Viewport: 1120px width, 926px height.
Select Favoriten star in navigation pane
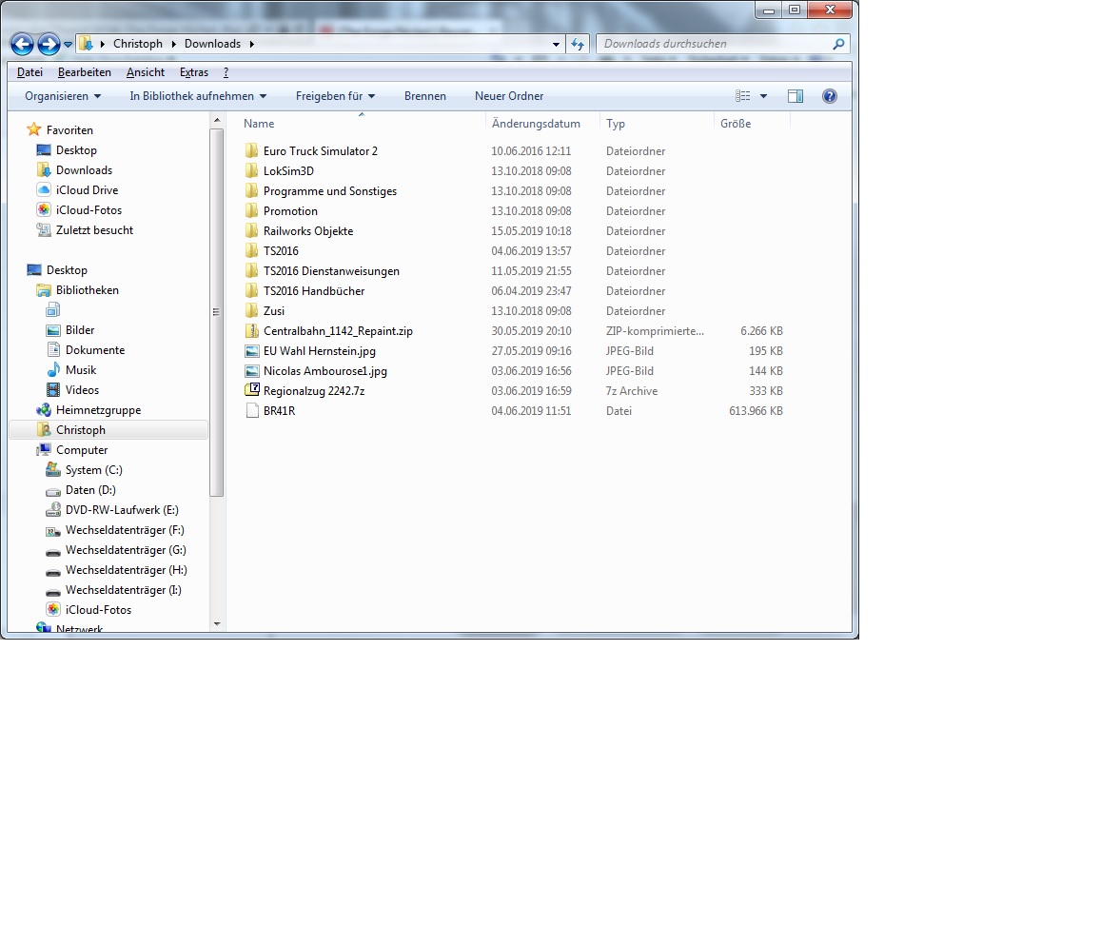pos(33,129)
